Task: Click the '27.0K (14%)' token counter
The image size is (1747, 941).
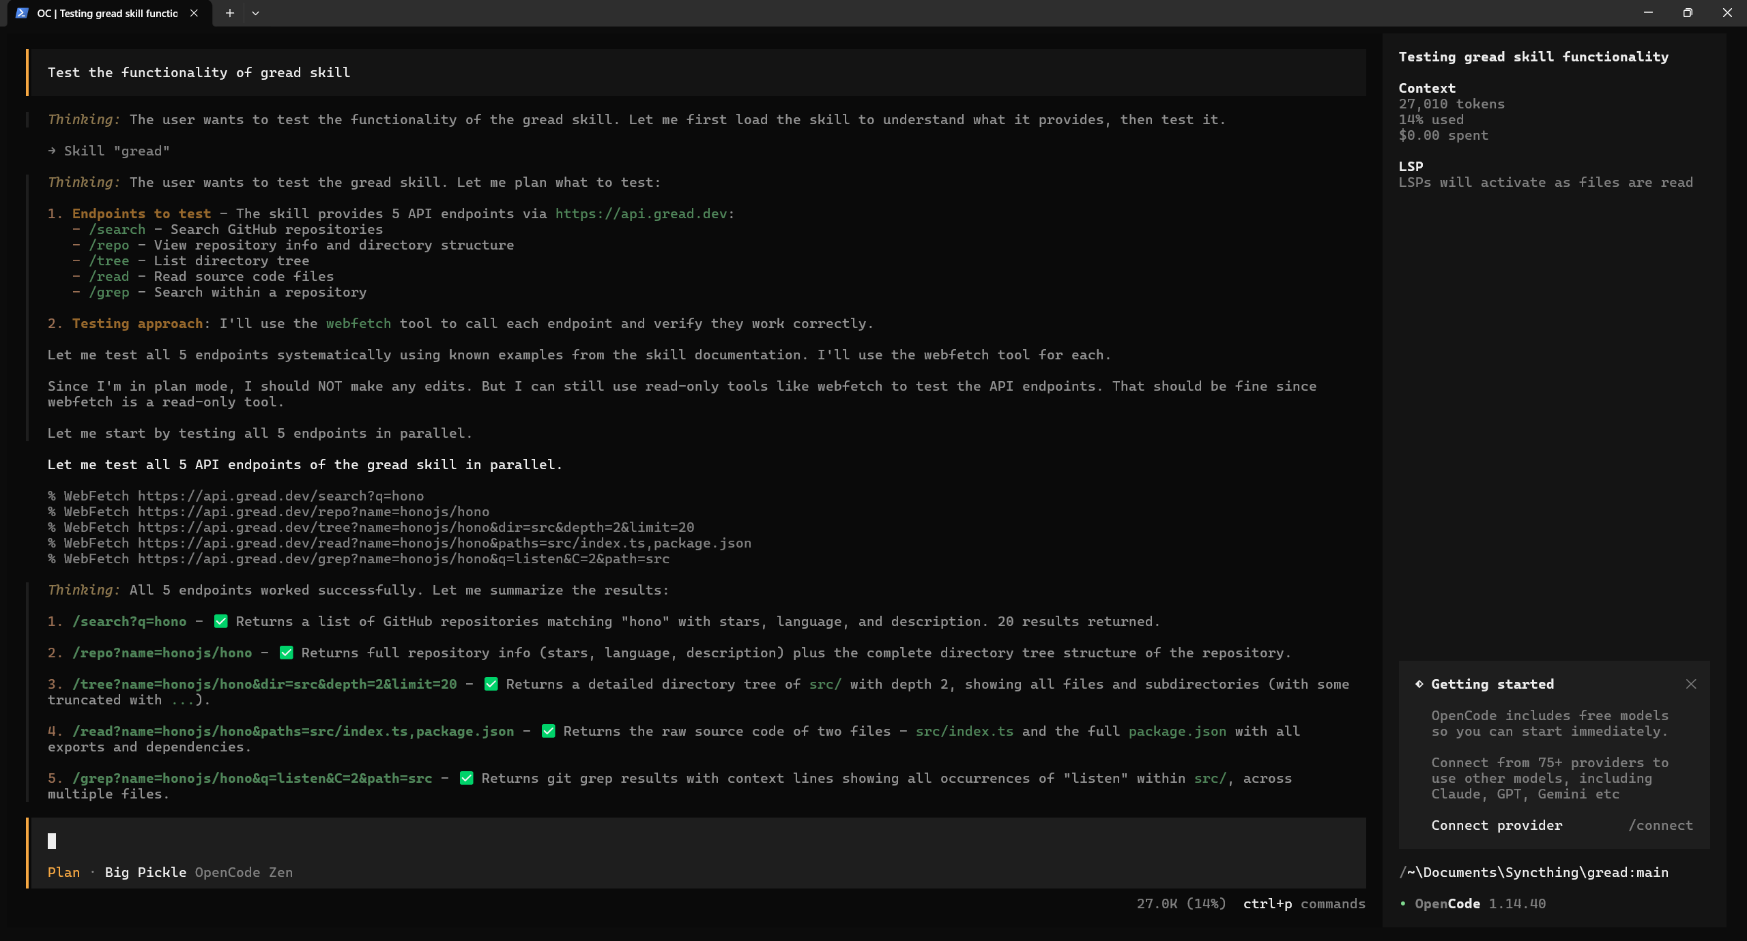Action: pos(1181,903)
